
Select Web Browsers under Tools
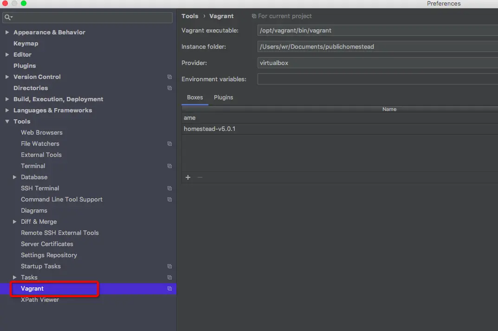(x=42, y=132)
